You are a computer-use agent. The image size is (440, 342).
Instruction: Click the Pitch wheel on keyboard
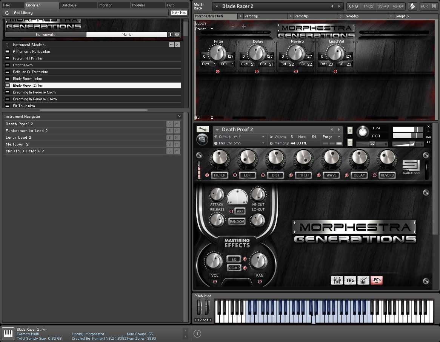point(199,307)
